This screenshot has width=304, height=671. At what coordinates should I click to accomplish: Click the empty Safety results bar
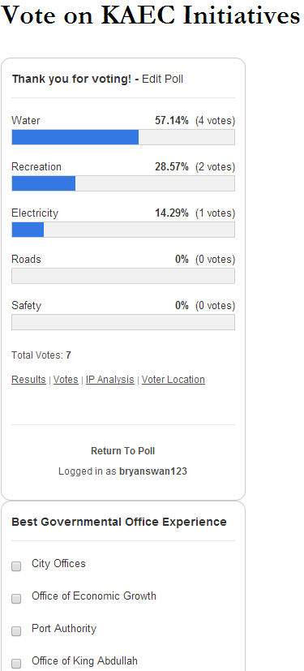click(123, 322)
